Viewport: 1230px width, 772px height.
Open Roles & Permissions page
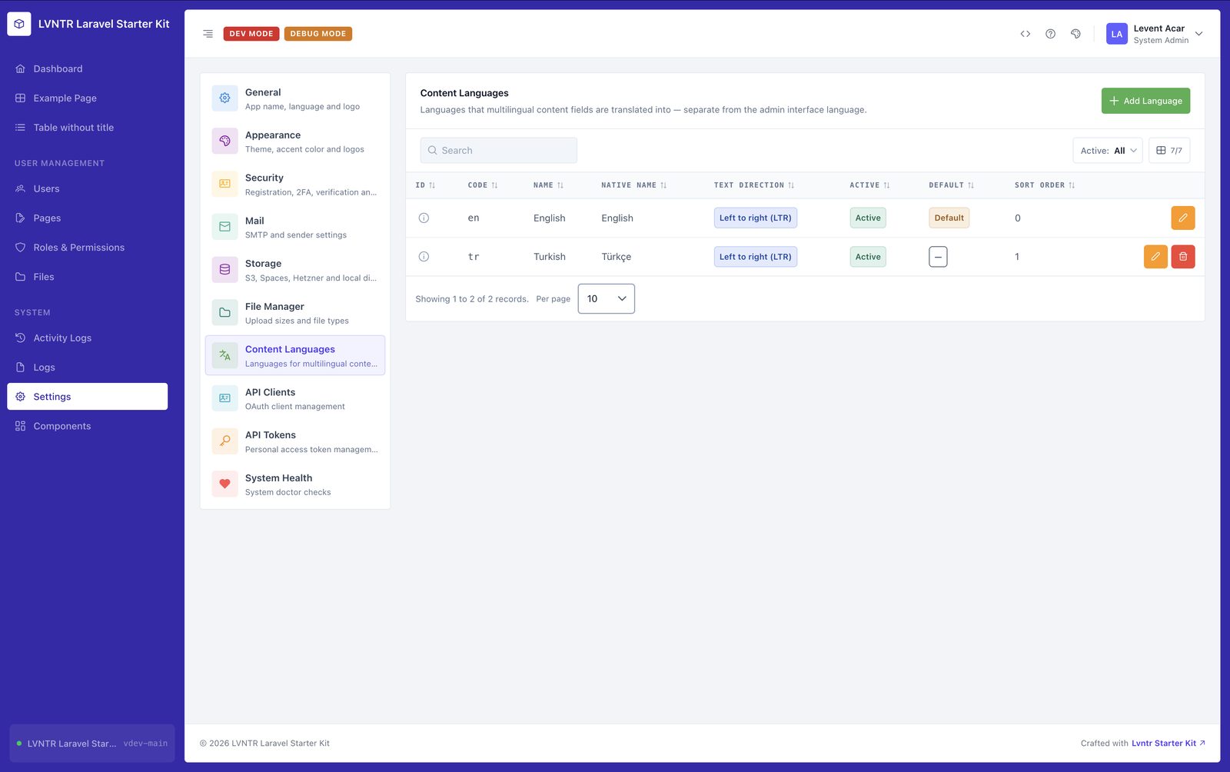pos(88,248)
